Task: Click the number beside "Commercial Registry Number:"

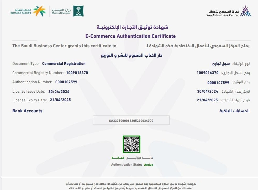Action: click(77, 73)
